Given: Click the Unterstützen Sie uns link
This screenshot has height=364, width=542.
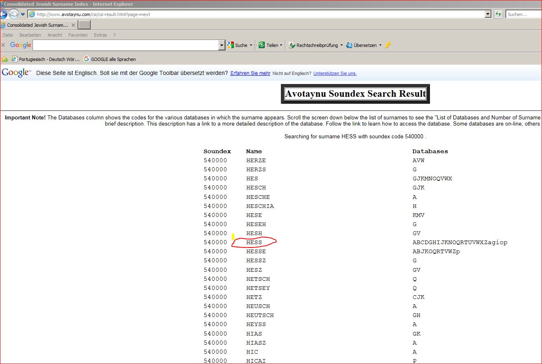Looking at the screenshot, I should tap(335, 73).
